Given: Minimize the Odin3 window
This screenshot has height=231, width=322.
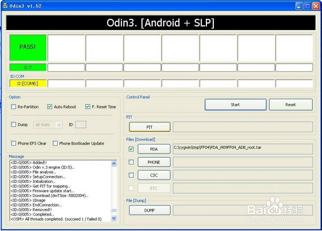Looking at the screenshot, I should [x=299, y=6].
